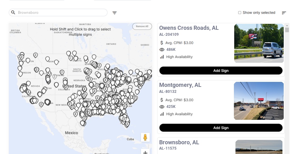The width and height of the screenshot is (290, 154).
Task: Click the search magnifier icon
Action: pos(13,13)
